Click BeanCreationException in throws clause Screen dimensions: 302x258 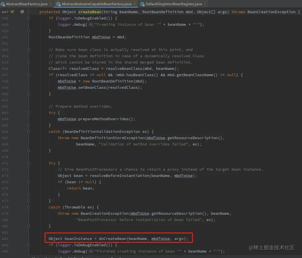(x=271, y=12)
